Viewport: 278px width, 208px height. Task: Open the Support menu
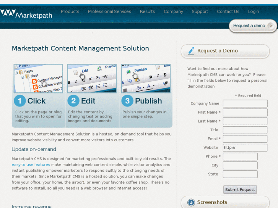[x=200, y=11]
